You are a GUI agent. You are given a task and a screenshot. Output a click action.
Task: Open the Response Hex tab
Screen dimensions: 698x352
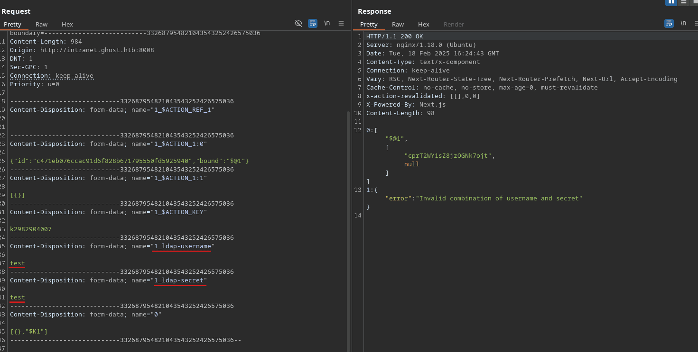pos(424,24)
